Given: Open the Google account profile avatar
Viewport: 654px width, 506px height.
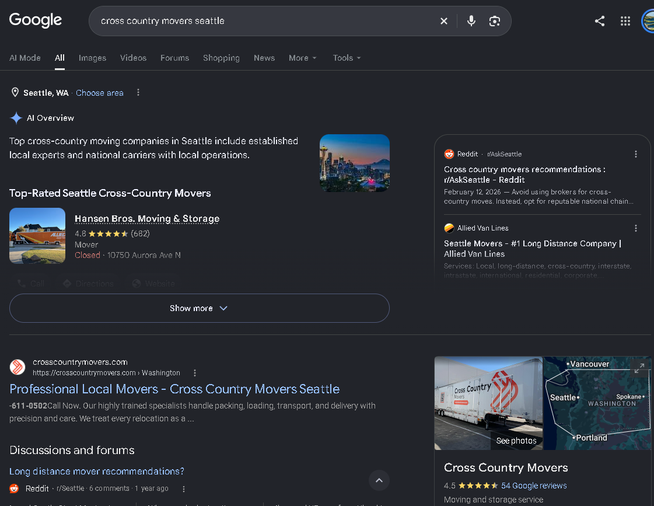Looking at the screenshot, I should click(x=648, y=21).
